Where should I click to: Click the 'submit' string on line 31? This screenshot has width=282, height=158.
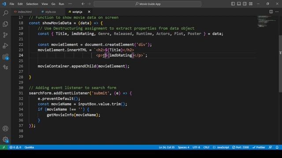pos(100,93)
